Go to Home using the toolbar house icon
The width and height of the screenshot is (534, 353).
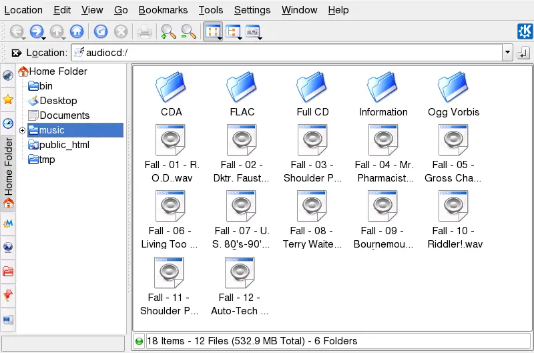(77, 31)
